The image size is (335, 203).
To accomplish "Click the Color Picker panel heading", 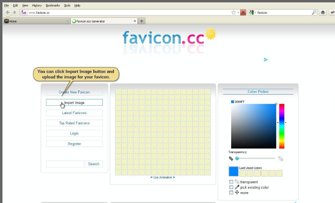I will tap(258, 91).
